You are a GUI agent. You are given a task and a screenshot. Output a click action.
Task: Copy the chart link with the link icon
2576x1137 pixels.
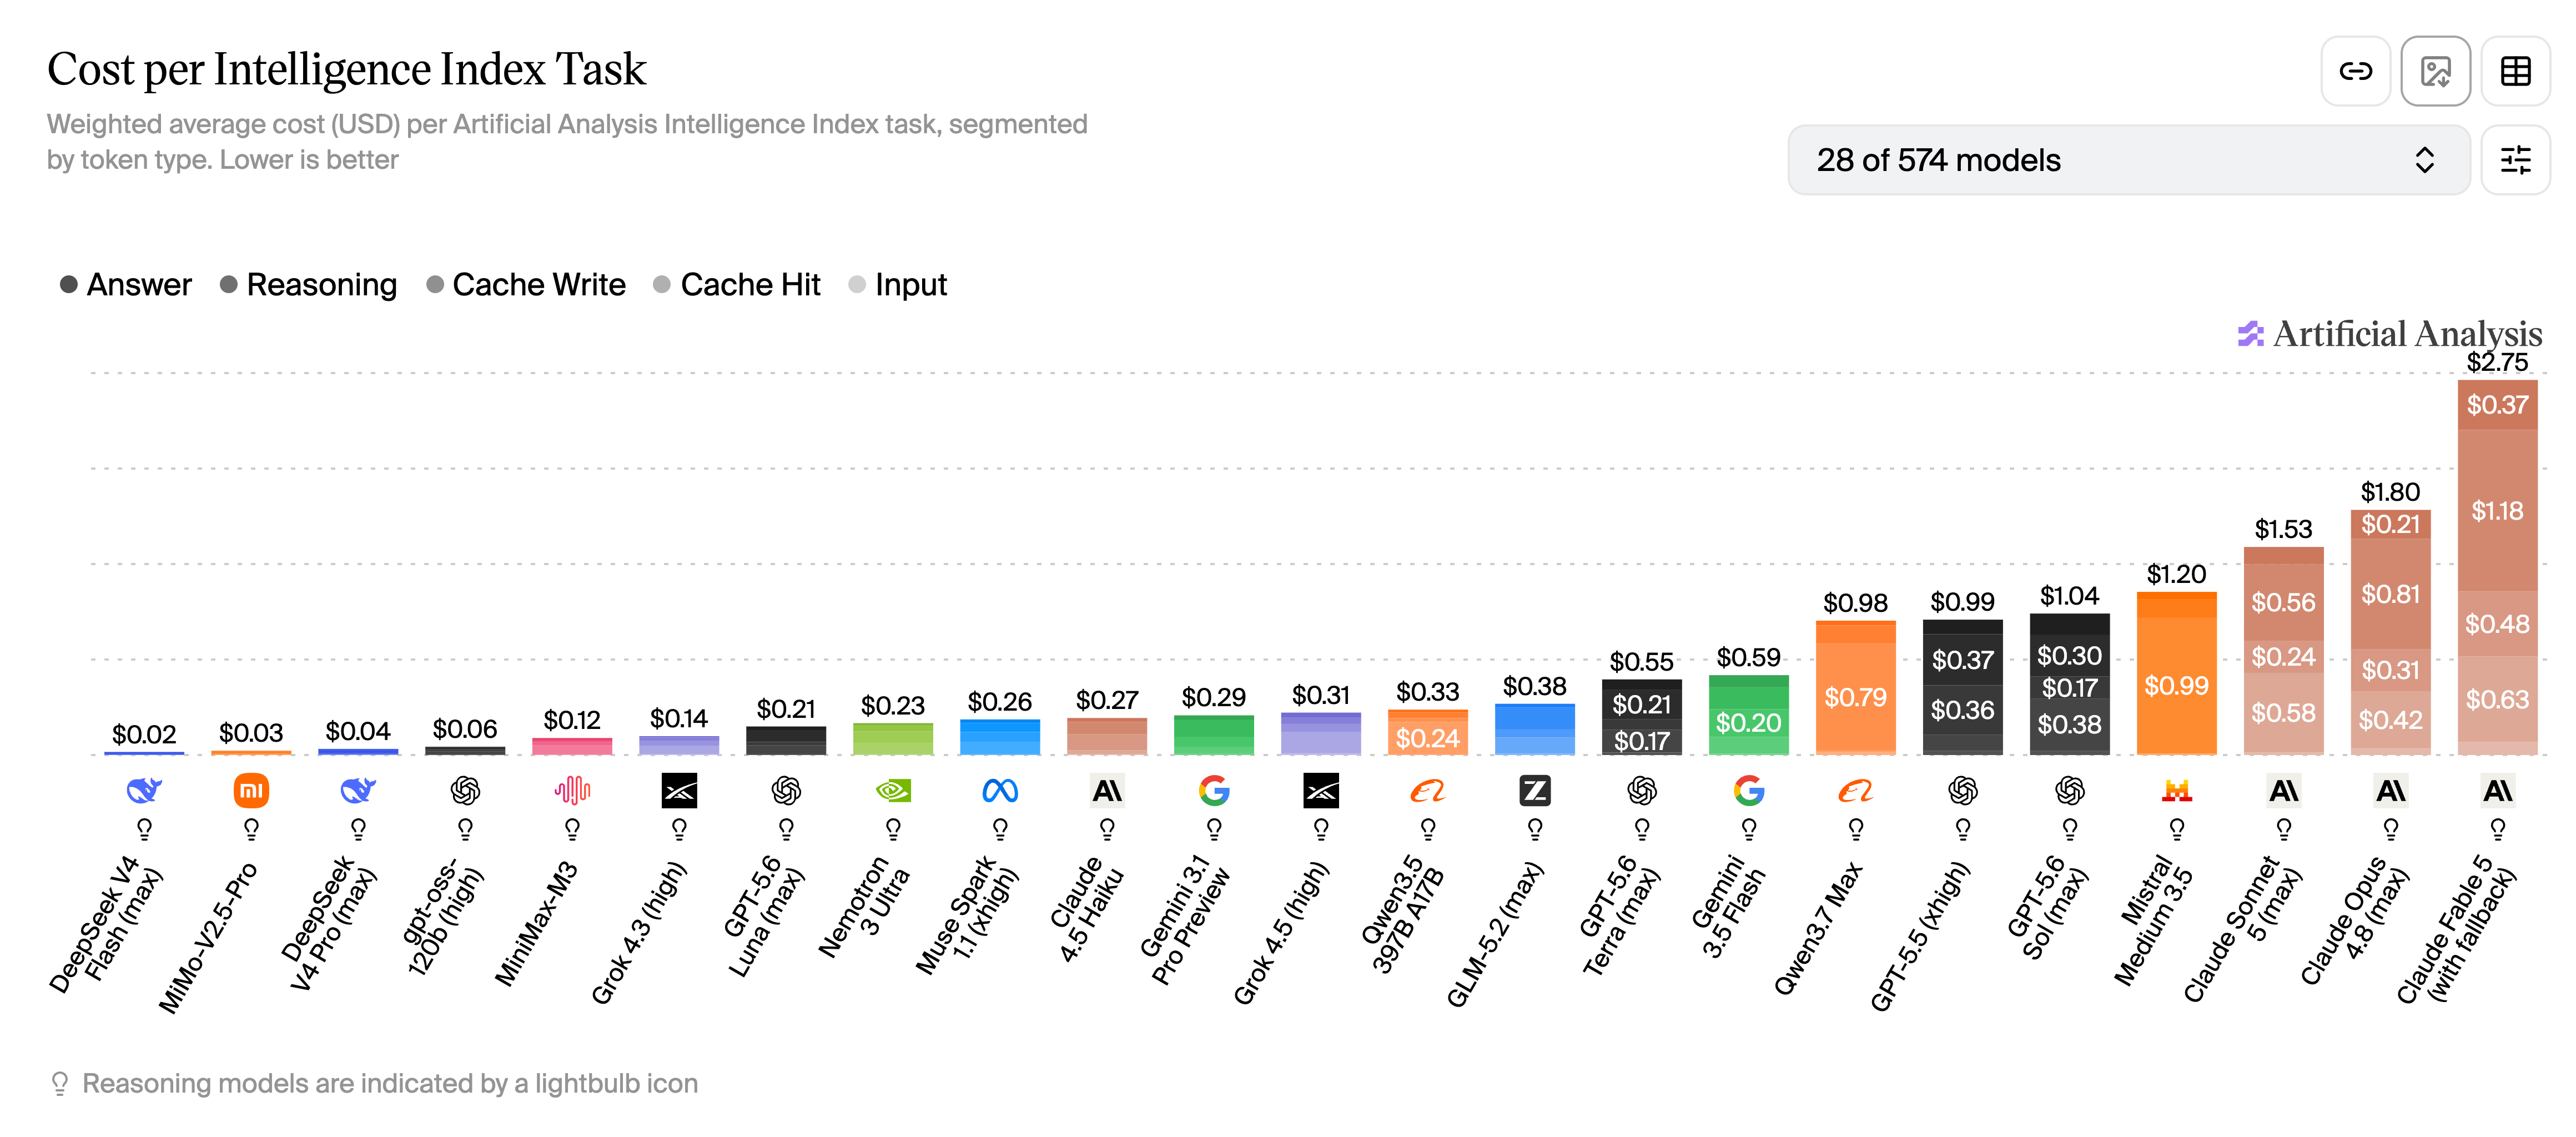pyautogui.click(x=2355, y=71)
